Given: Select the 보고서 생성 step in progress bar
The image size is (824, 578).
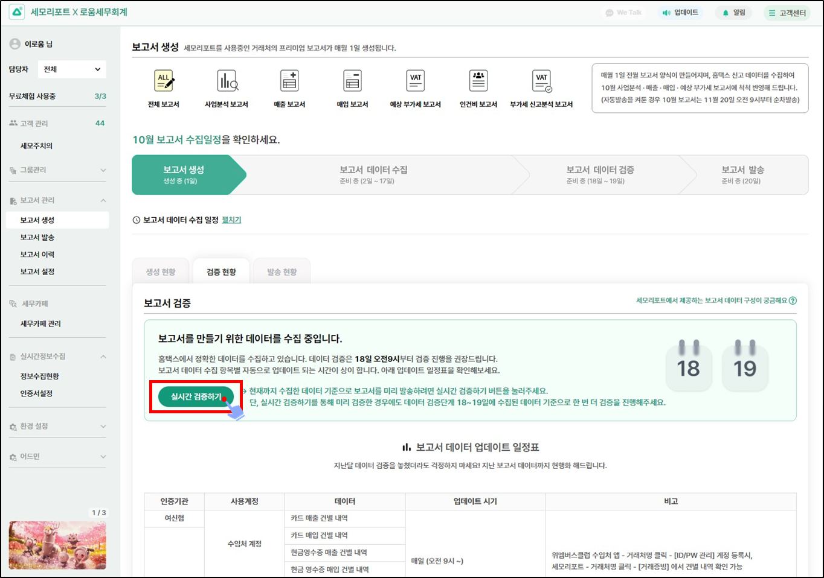Looking at the screenshot, I should [x=184, y=175].
